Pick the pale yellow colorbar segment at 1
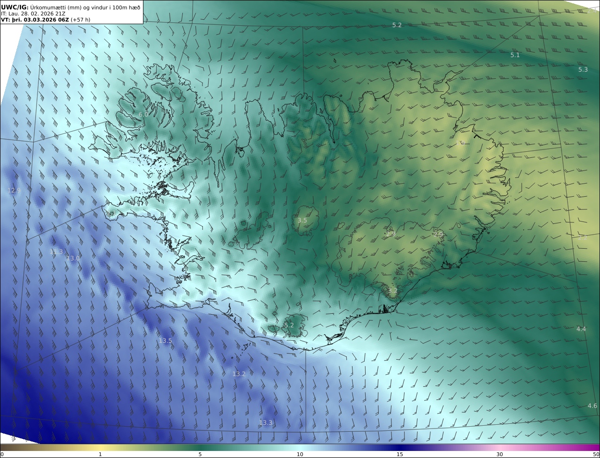This screenshot has height=458, width=600. coord(100,447)
